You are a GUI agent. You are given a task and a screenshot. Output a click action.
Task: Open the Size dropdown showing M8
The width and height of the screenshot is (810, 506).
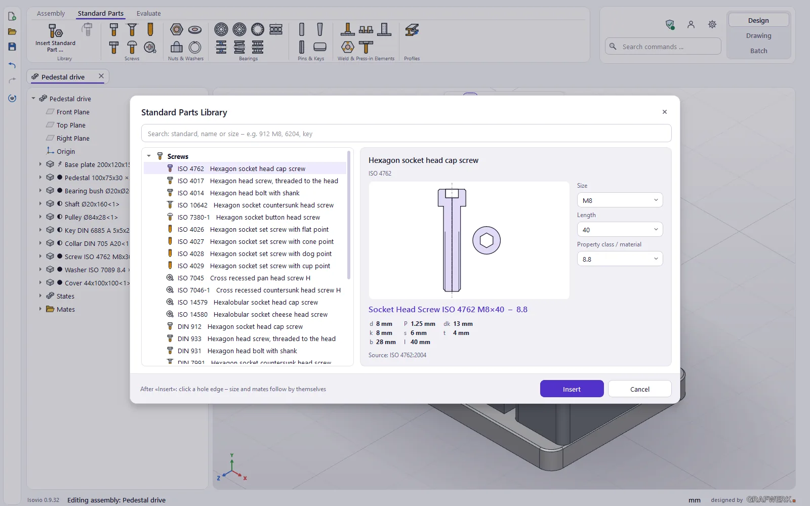coord(620,200)
